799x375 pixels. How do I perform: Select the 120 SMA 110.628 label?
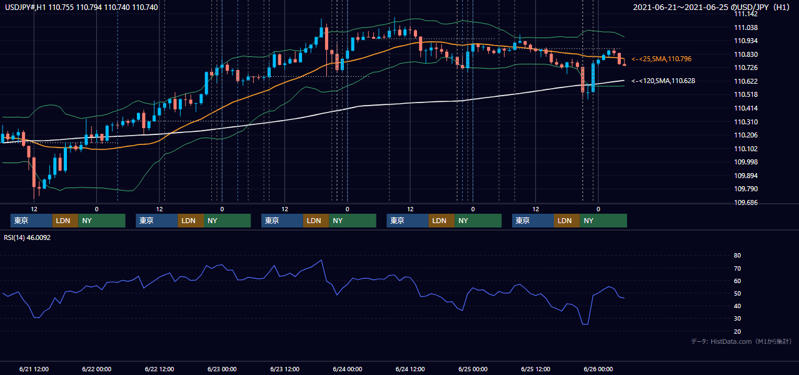tap(663, 81)
